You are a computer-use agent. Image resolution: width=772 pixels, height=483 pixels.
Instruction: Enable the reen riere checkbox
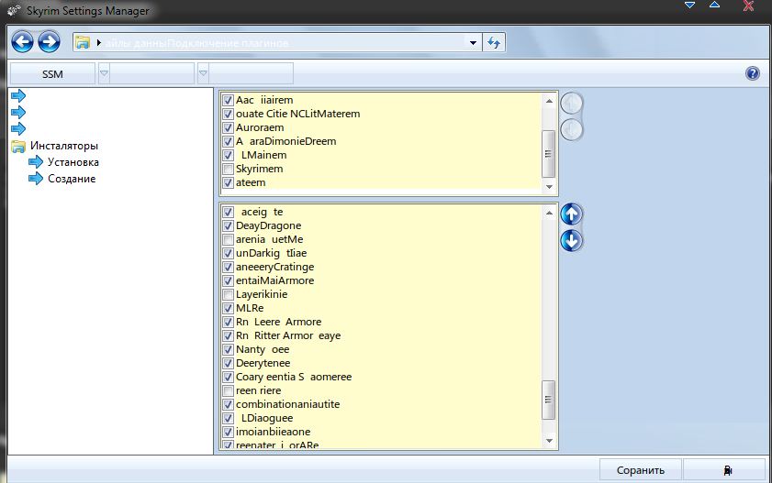tap(228, 391)
